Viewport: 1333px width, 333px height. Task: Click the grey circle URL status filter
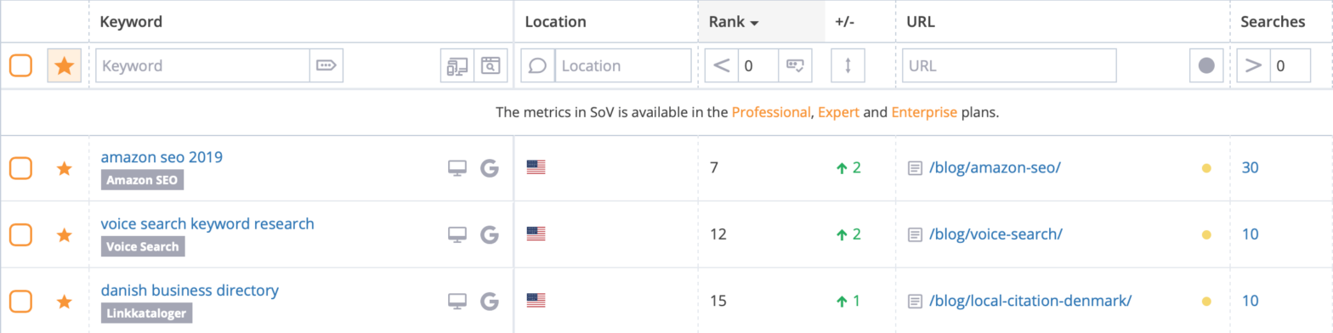(1205, 65)
